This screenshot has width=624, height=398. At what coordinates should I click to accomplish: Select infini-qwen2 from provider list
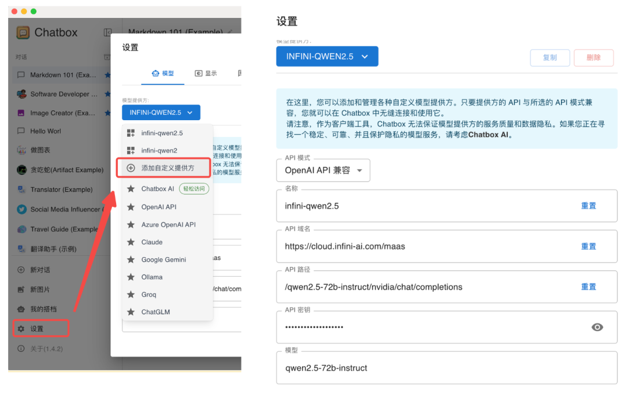(167, 150)
